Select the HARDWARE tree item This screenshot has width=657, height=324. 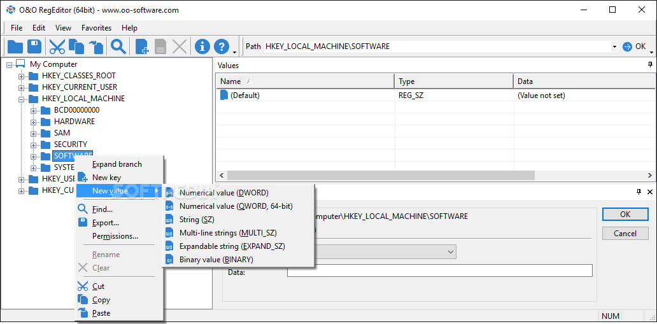(x=74, y=122)
